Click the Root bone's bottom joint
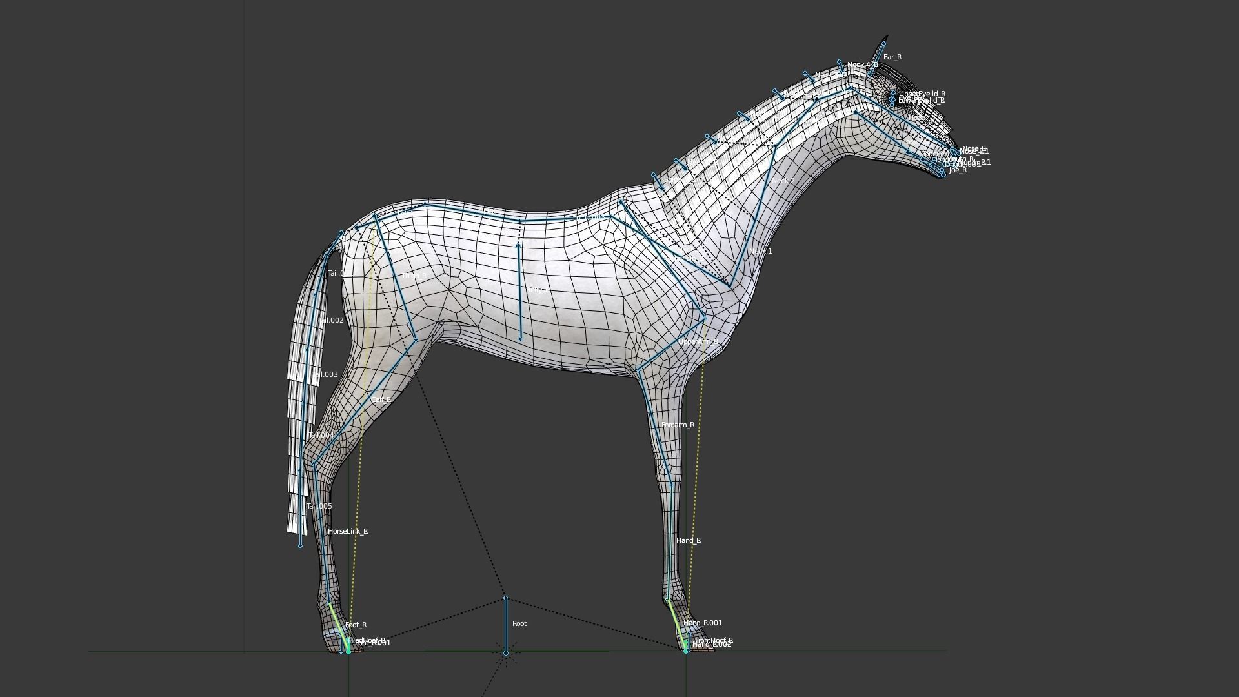Image resolution: width=1239 pixels, height=697 pixels. coord(505,653)
